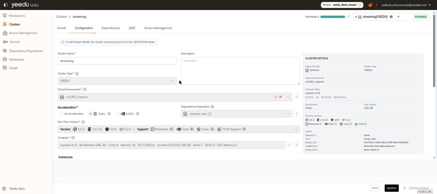The height and width of the screenshot is (194, 437).
Task: Click the deekshith.velmula@modak.com created_by value
Action: (379, 146)
